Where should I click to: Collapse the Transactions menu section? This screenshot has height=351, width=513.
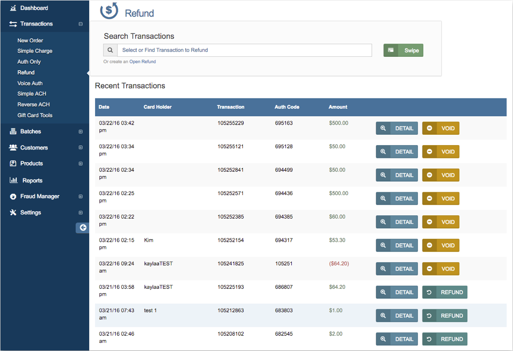[80, 24]
